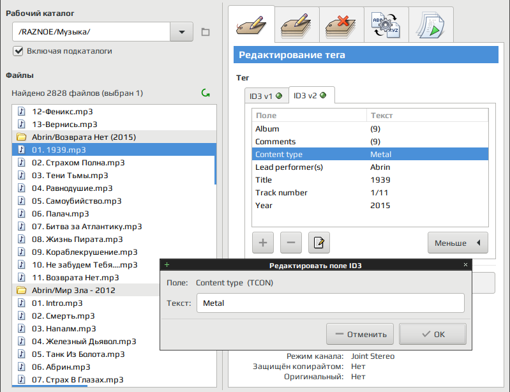The width and height of the screenshot is (510, 392).
Task: Click folder Abrin/Возврата Нет (2015)
Action: pyautogui.click(x=114, y=137)
